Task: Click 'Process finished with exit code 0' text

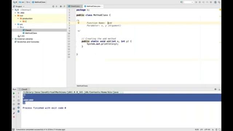Action: pos(44,108)
